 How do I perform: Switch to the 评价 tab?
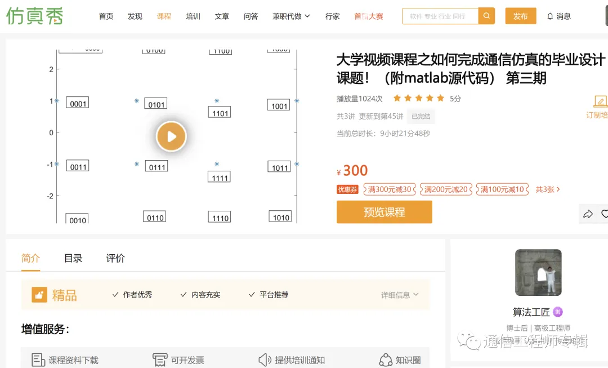click(x=115, y=258)
